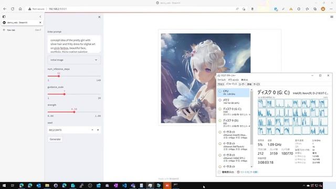Viewport: 336px width, 189px height.
Task: Increase seed with plus stepper
Action: tap(98, 130)
